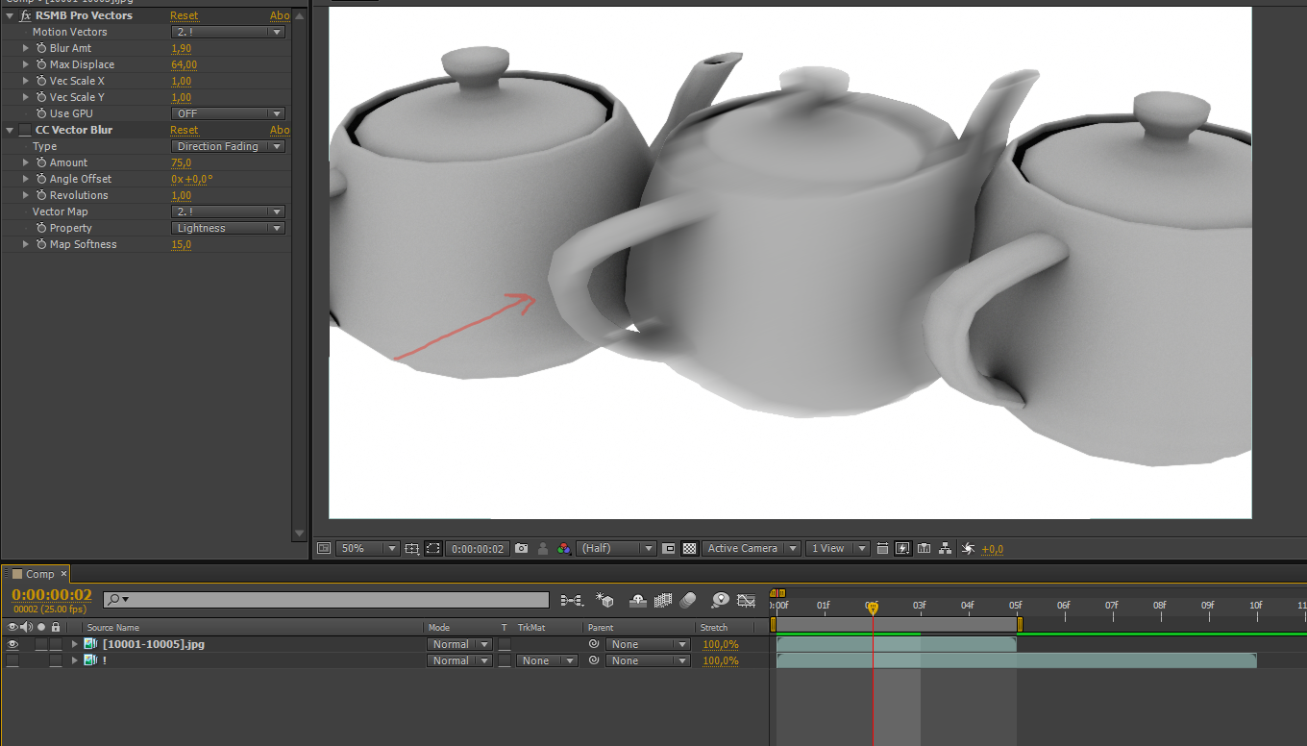
Task: Toggle mask and shape path visibility
Action: pyautogui.click(x=433, y=548)
